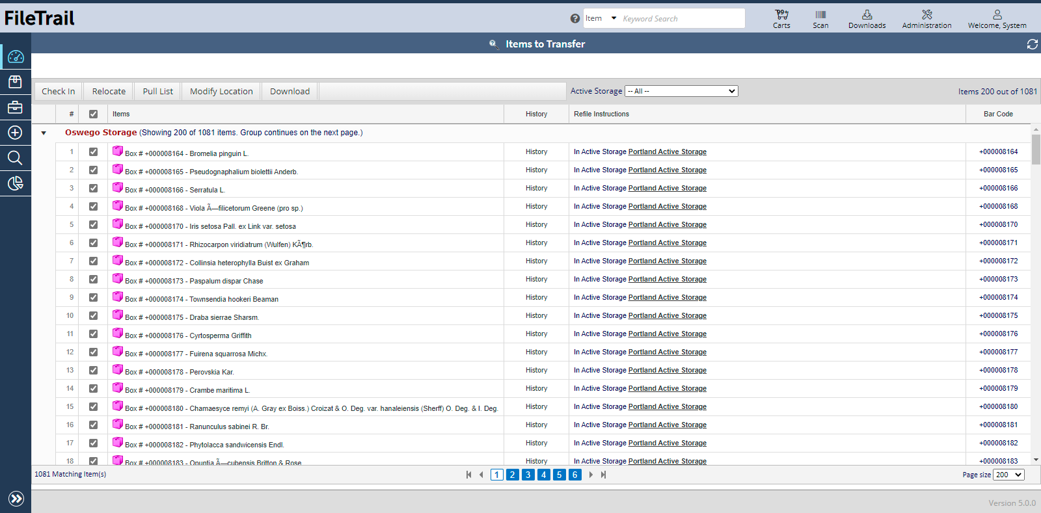This screenshot has height=513, width=1041.
Task: Click in the Keyword Search field
Action: (x=682, y=18)
